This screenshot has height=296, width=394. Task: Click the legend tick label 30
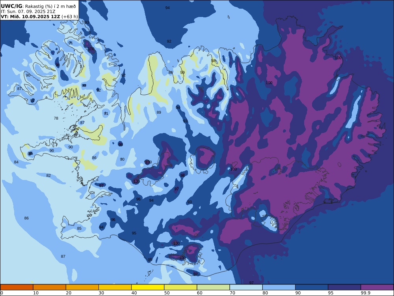click(x=101, y=293)
